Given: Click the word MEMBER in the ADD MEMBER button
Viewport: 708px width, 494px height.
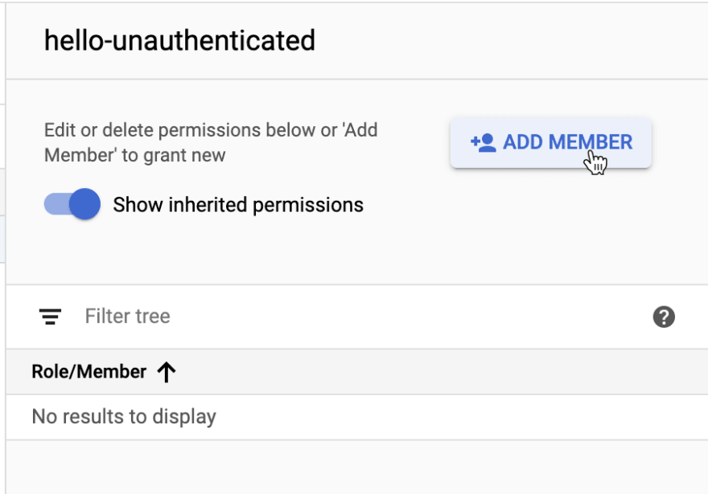Looking at the screenshot, I should coord(591,142).
